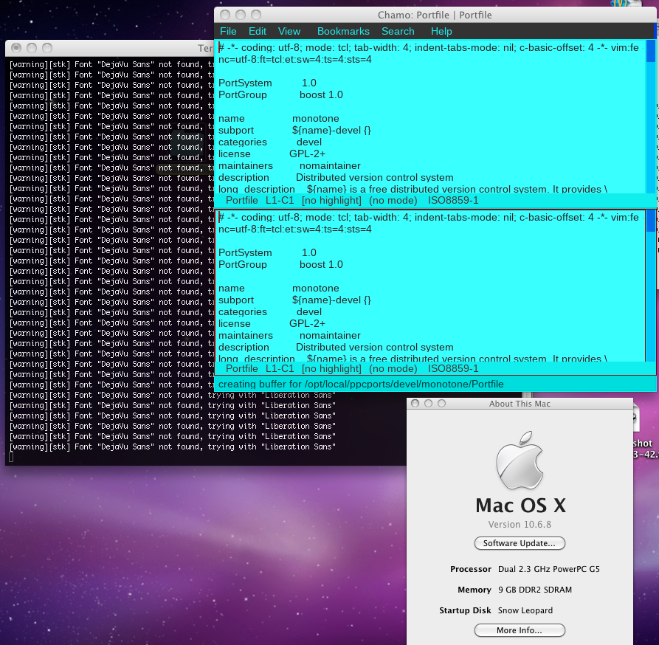Click 'monotone' name value in upper pane

tap(316, 119)
